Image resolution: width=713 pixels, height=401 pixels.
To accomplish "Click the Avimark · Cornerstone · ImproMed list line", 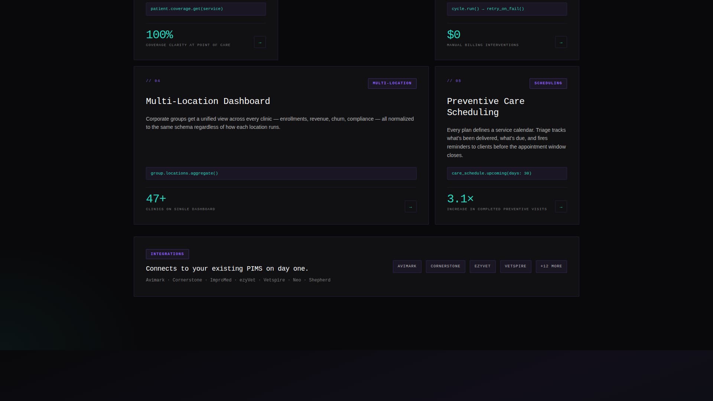I will pyautogui.click(x=238, y=280).
